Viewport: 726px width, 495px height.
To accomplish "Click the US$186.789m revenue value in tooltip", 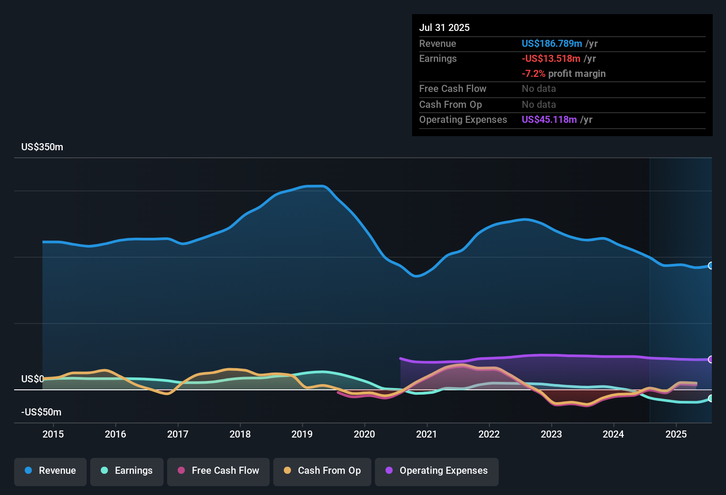I will pos(551,43).
